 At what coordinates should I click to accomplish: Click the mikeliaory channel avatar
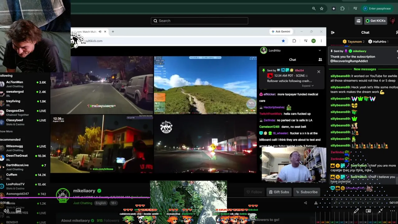[63, 195]
